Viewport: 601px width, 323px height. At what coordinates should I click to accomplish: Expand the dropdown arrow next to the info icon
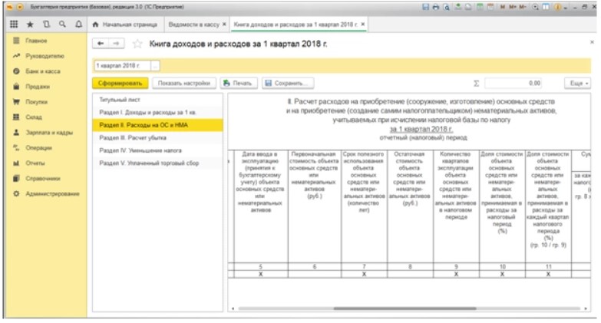coord(566,8)
